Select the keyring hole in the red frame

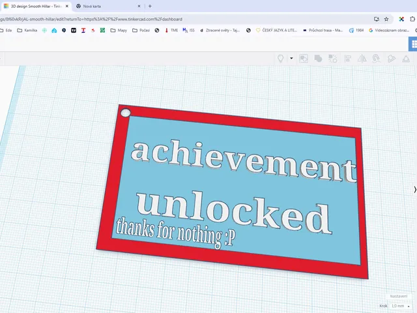pyautogui.click(x=126, y=113)
